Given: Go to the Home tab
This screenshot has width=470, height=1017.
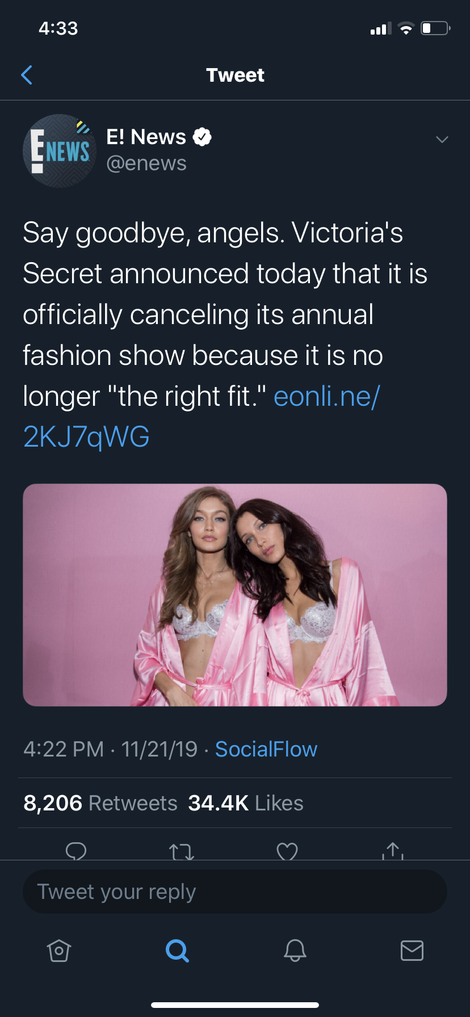Looking at the screenshot, I should tap(59, 950).
